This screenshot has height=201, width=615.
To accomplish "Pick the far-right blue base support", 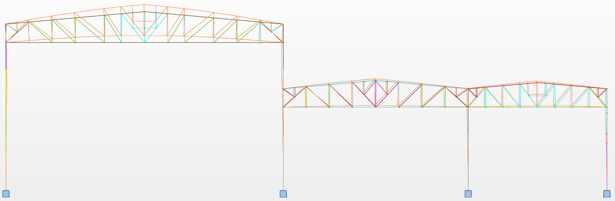I will coord(607,194).
